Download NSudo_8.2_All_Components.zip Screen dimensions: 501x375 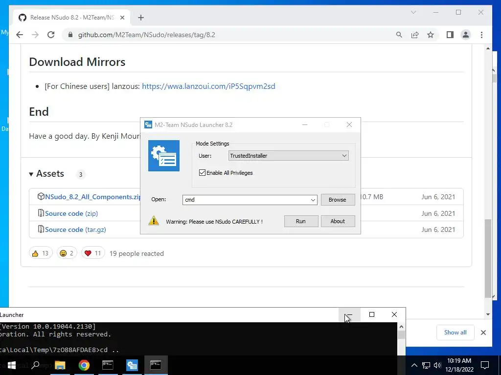tap(92, 197)
